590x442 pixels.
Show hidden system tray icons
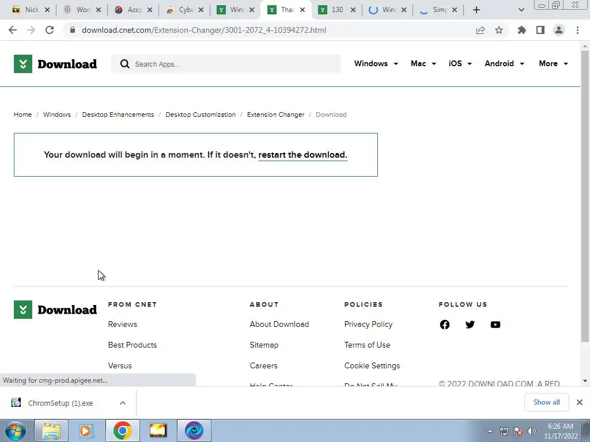click(x=490, y=431)
